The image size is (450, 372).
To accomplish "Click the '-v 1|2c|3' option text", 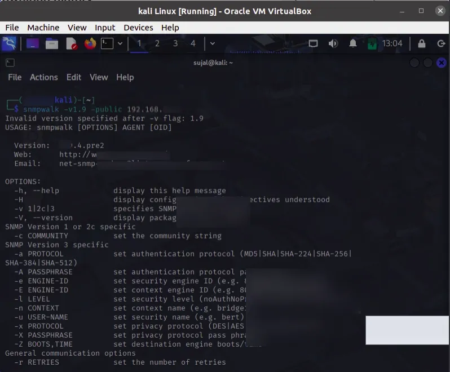I will coord(34,209).
